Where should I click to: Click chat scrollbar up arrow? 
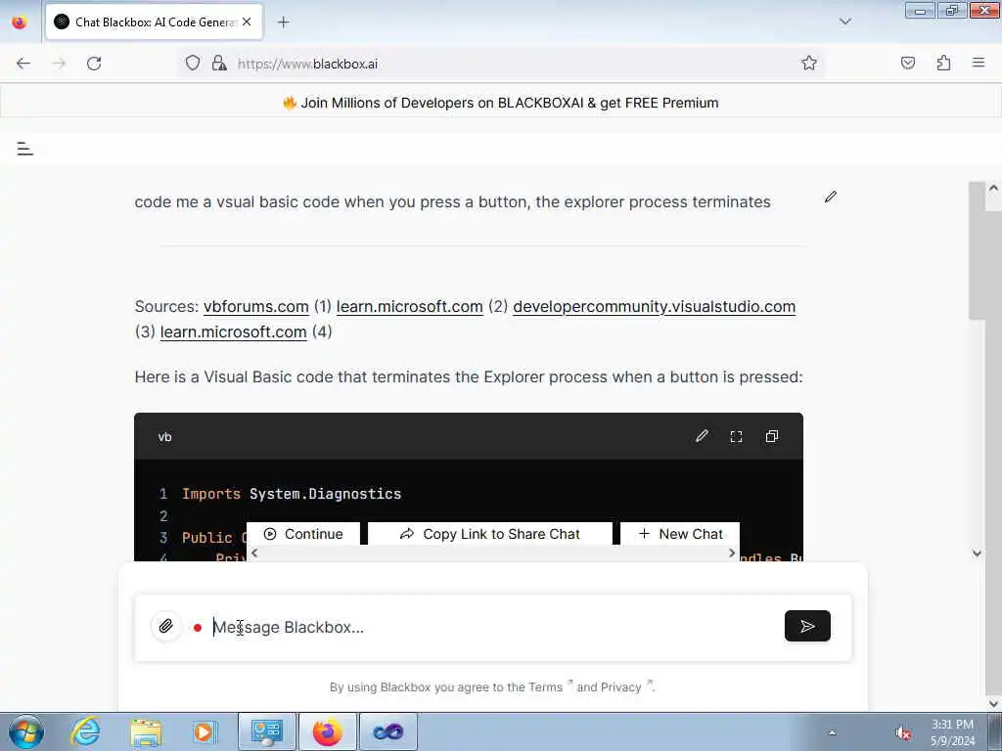993,189
